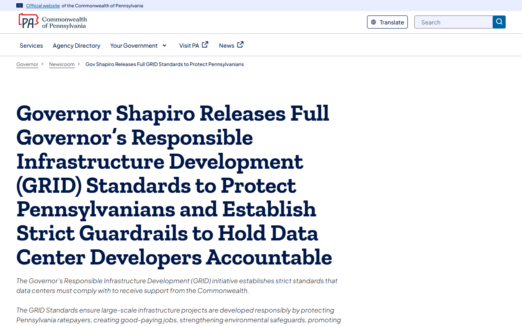Focus the Search input field
This screenshot has width=522, height=326.
(453, 22)
